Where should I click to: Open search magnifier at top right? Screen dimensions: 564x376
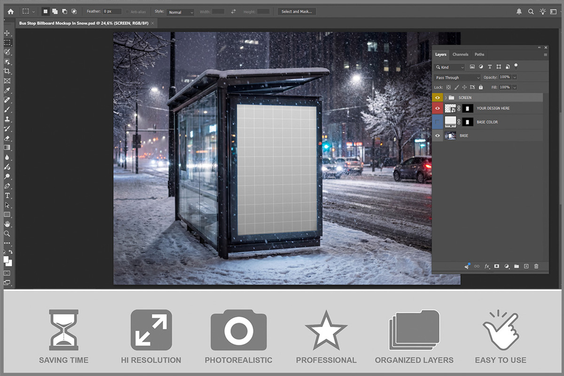(531, 11)
